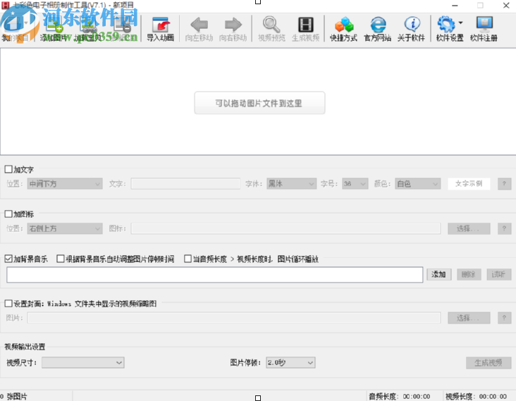Click the help ? button in 加图标 row
Image resolution: width=516 pixels, height=401 pixels.
(504, 228)
